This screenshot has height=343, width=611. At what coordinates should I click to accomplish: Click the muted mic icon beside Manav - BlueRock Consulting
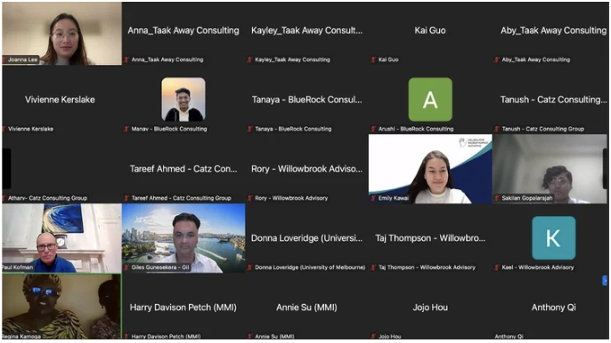coord(126,129)
